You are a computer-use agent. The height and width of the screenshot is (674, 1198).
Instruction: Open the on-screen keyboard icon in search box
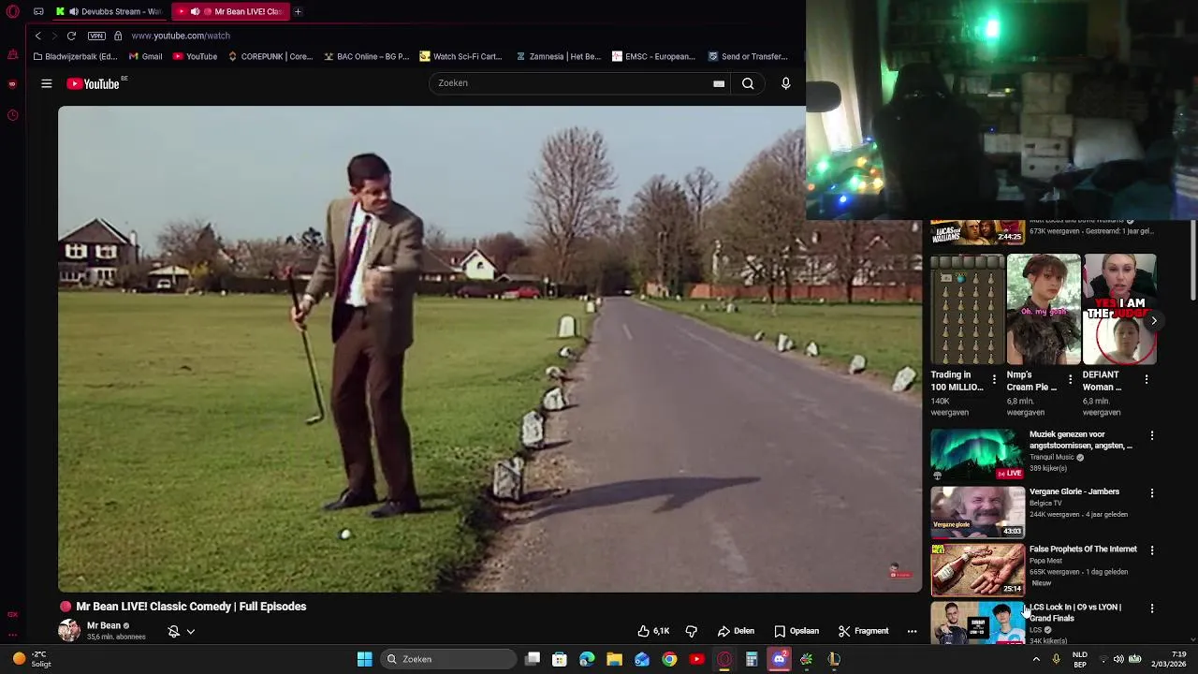pyautogui.click(x=719, y=83)
